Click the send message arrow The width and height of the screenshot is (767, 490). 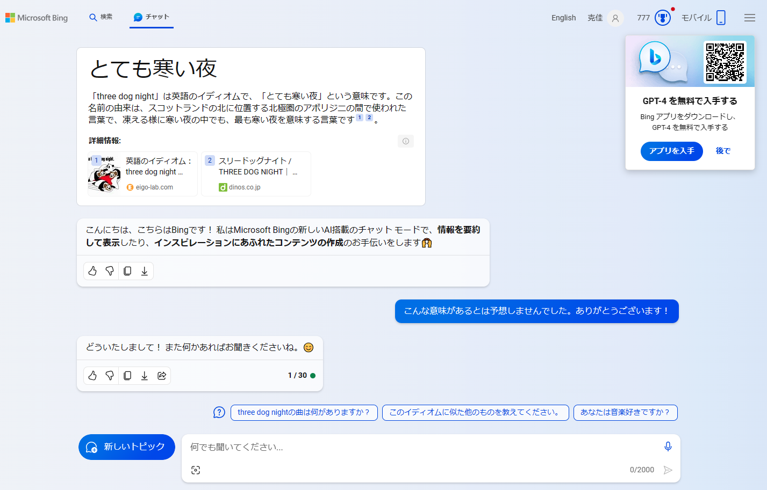pyautogui.click(x=668, y=470)
